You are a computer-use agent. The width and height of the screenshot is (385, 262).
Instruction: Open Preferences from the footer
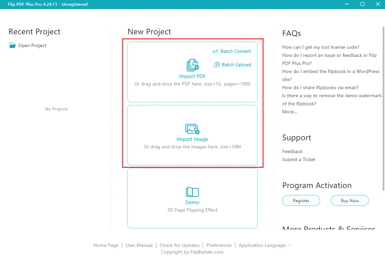click(219, 245)
